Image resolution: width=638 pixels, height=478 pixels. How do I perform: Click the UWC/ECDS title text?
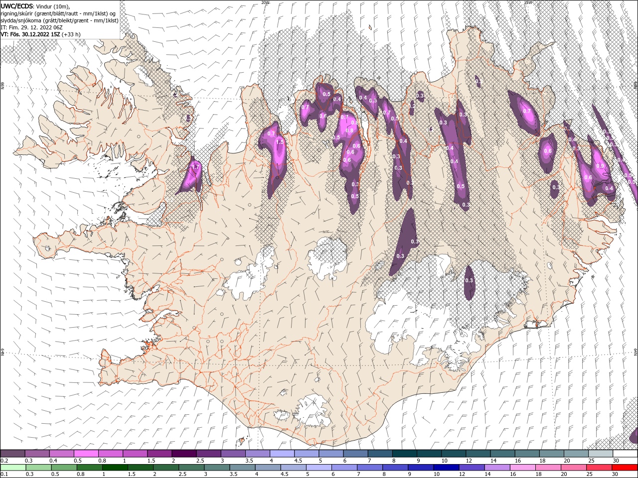point(17,6)
